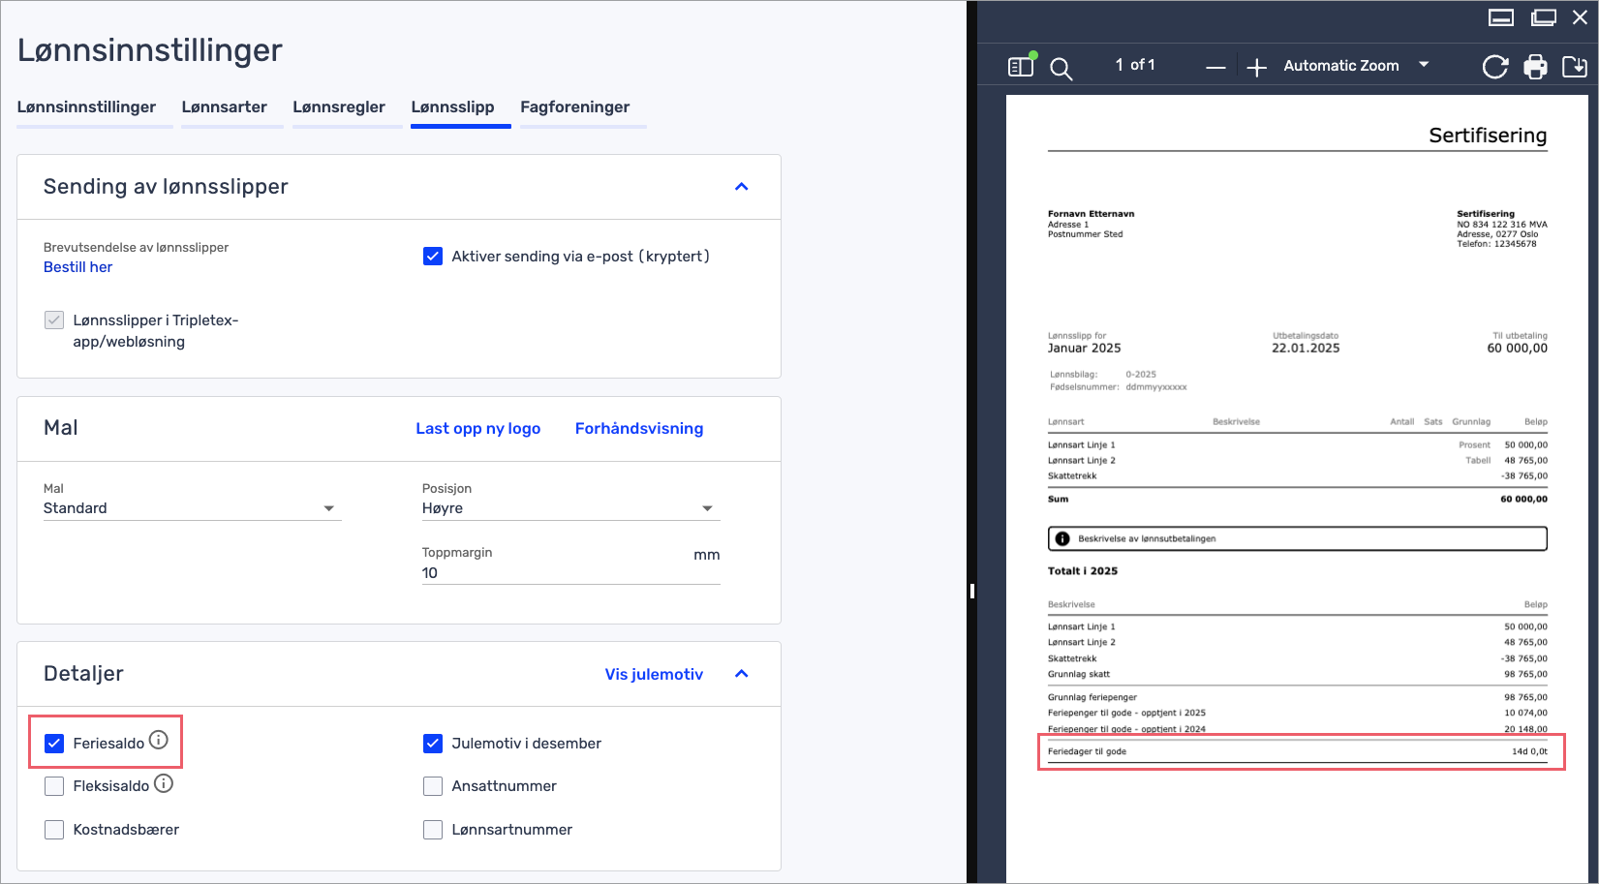Click the page number field in PDF toolbar
The width and height of the screenshot is (1599, 884).
[x=1120, y=65]
